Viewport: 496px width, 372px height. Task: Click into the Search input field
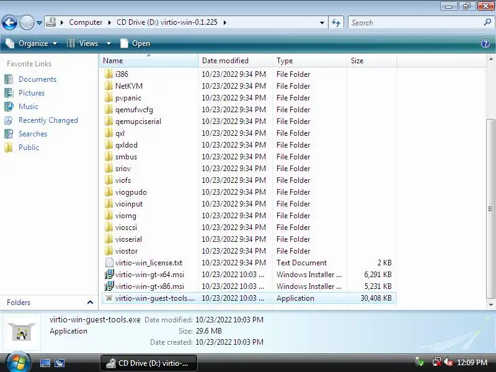[x=416, y=22]
